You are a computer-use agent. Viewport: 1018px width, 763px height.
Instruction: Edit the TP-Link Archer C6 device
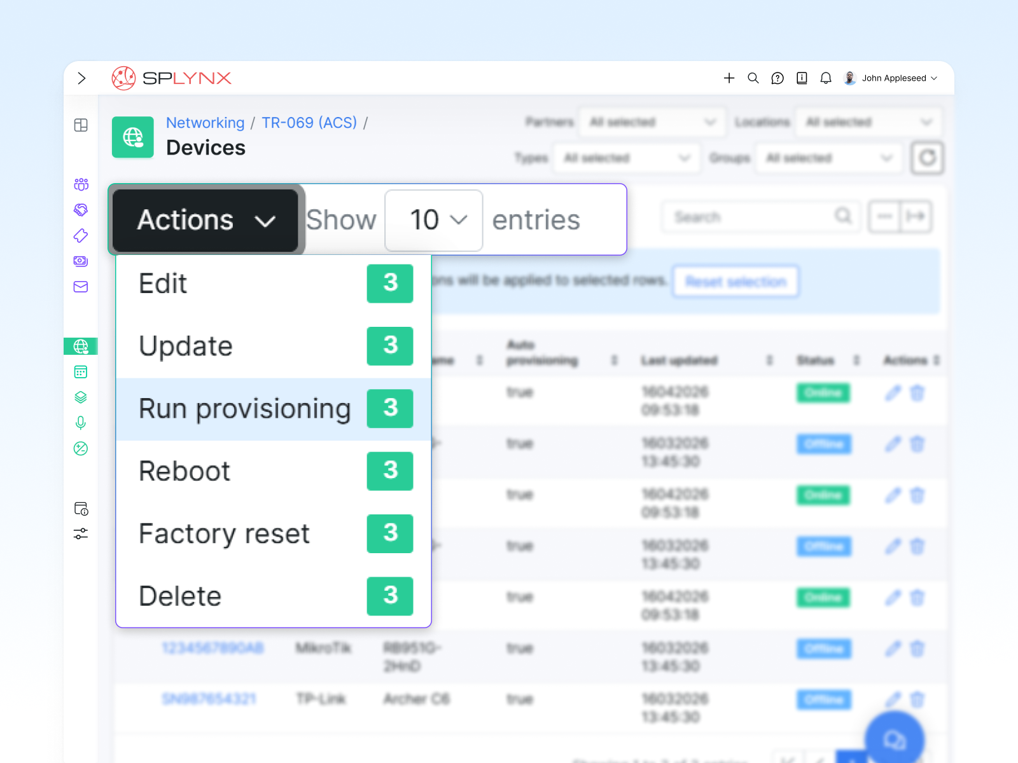coord(893,699)
